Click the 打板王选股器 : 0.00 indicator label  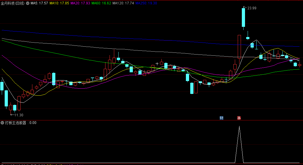pyautogui.click(x=21, y=123)
